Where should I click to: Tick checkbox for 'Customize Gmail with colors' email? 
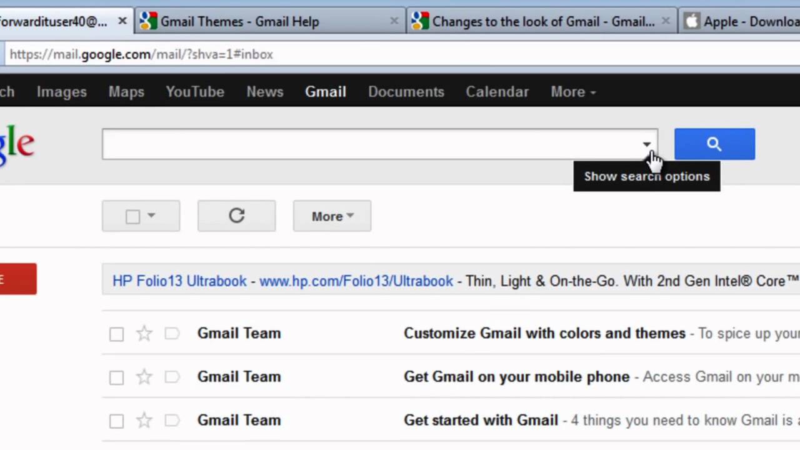116,334
